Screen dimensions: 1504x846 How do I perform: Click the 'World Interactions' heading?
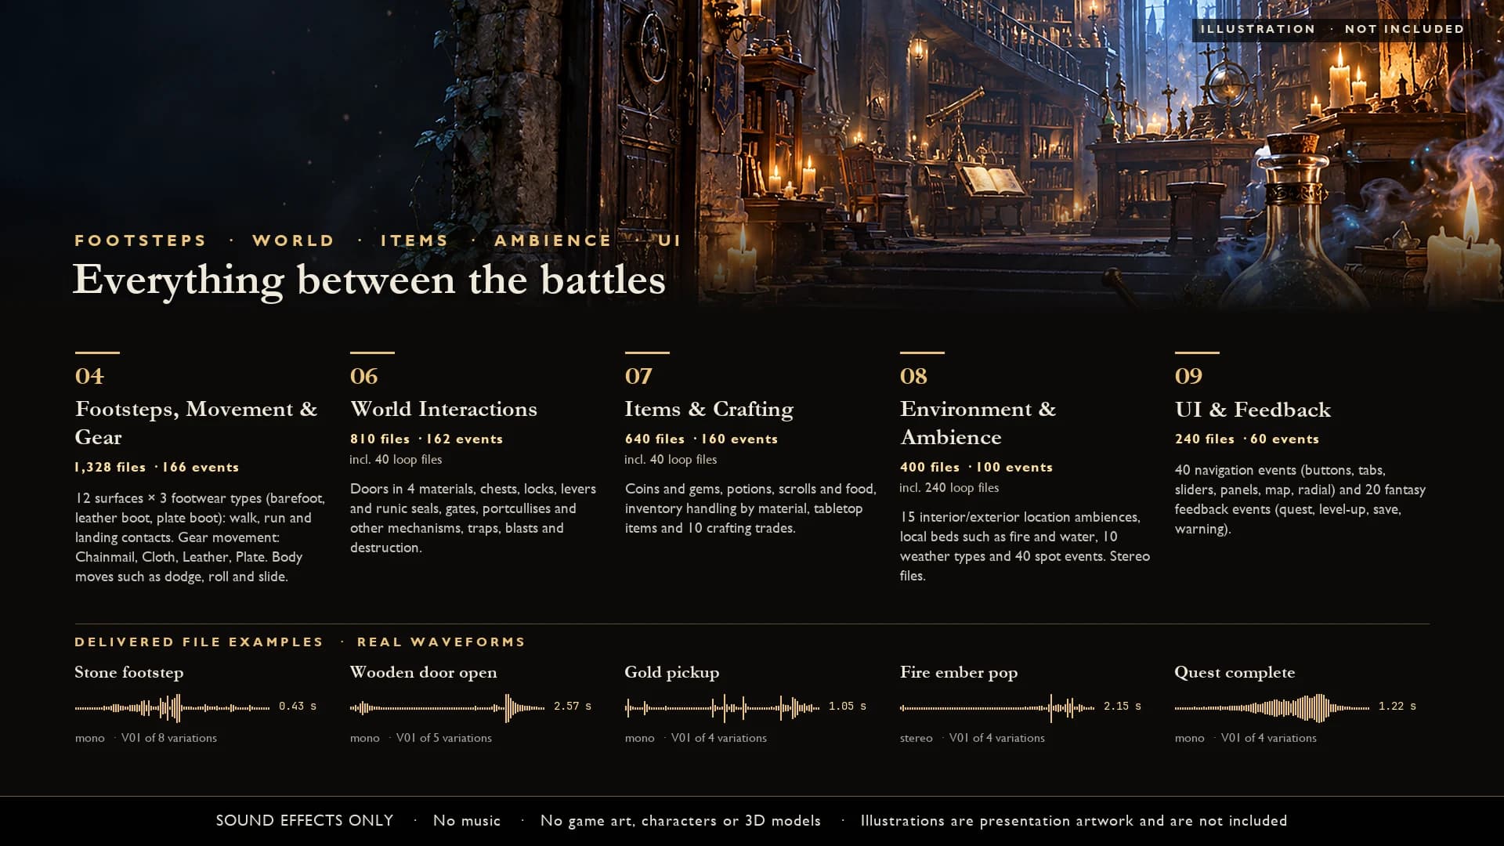coord(443,409)
